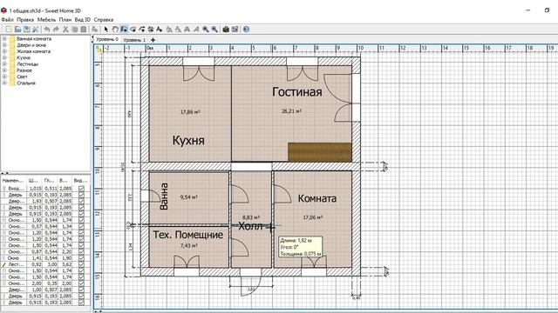Viewport: 558px width, 313px height.
Task: Expand the Лестницы catalog folder
Action: click(4, 63)
